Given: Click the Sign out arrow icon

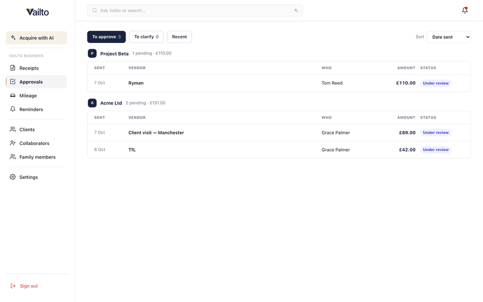Looking at the screenshot, I should tap(13, 286).
